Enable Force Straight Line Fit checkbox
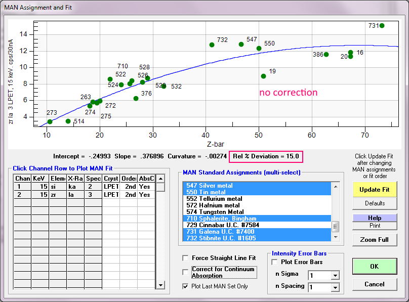The image size is (409, 302). click(x=185, y=258)
